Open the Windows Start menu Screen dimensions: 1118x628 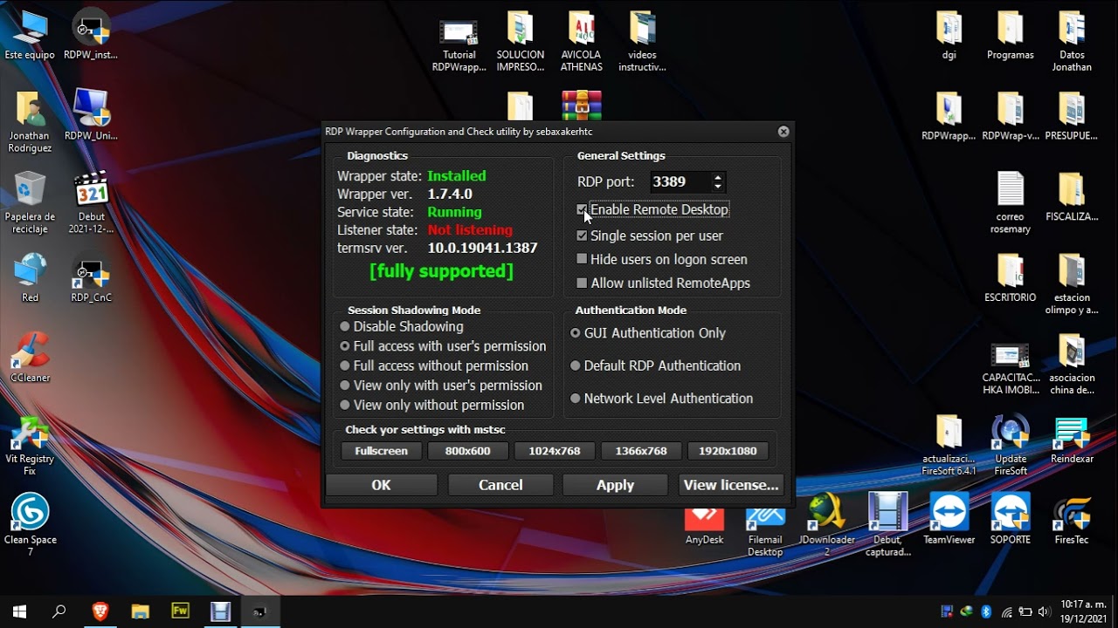point(19,611)
